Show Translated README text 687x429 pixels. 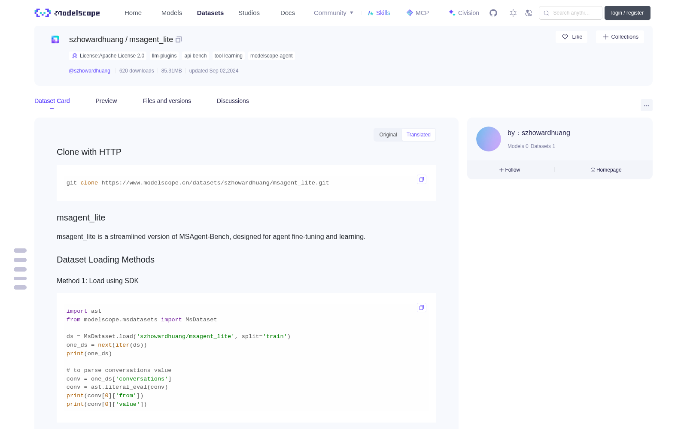pos(419,135)
